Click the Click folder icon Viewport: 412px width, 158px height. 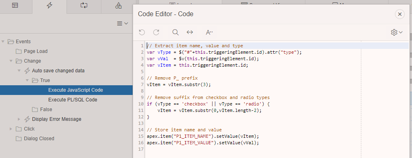pyautogui.click(x=19, y=129)
